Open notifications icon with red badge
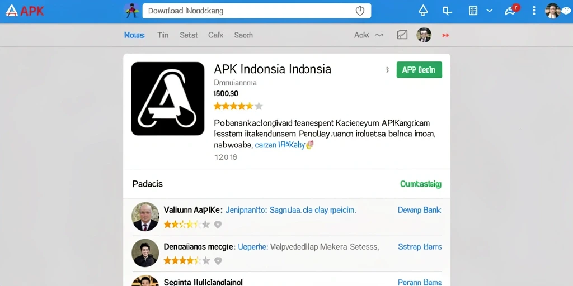Image resolution: width=573 pixels, height=286 pixels. click(x=511, y=10)
